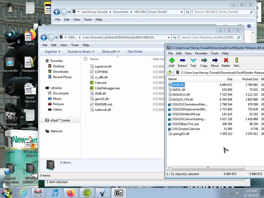Click the VBCABLE_Driver_Pack43 search box
The width and height of the screenshot is (264, 198).
coord(223,12)
